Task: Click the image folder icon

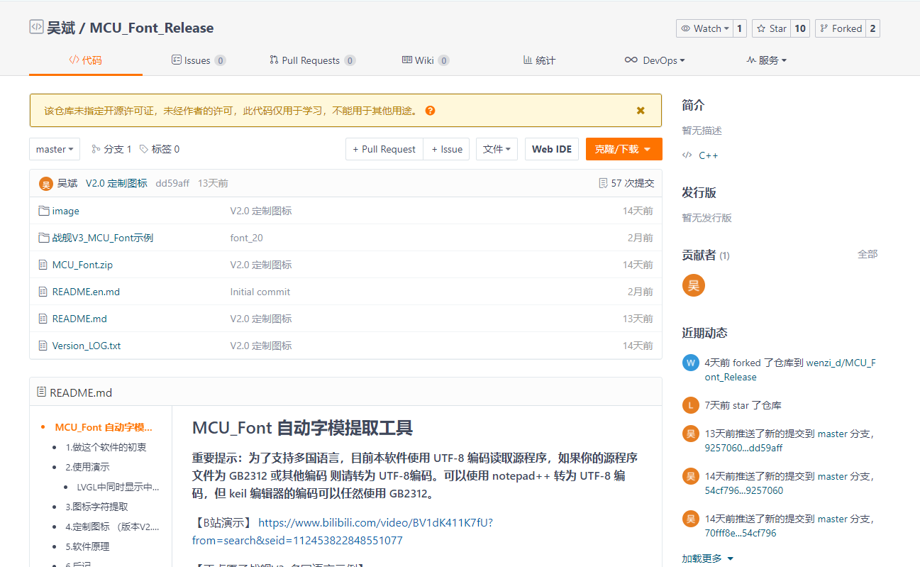Action: tap(43, 211)
